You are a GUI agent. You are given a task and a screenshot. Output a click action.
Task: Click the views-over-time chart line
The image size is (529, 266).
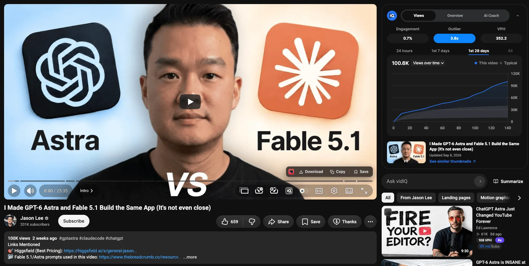tap(450, 102)
